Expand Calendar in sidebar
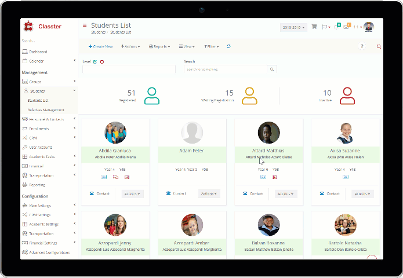The image size is (403, 278). click(49, 61)
